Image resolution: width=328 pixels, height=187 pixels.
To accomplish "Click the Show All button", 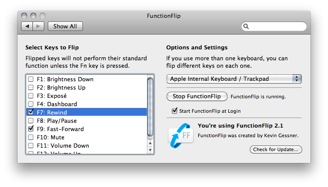I will point(65,26).
